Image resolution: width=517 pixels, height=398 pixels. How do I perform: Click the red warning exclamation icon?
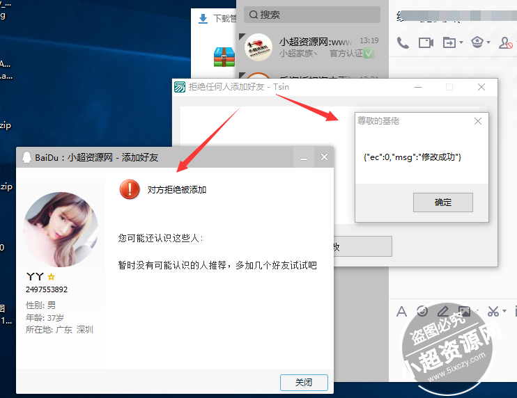tap(130, 189)
